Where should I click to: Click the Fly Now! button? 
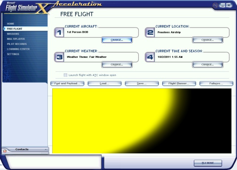pyautogui.click(x=208, y=163)
